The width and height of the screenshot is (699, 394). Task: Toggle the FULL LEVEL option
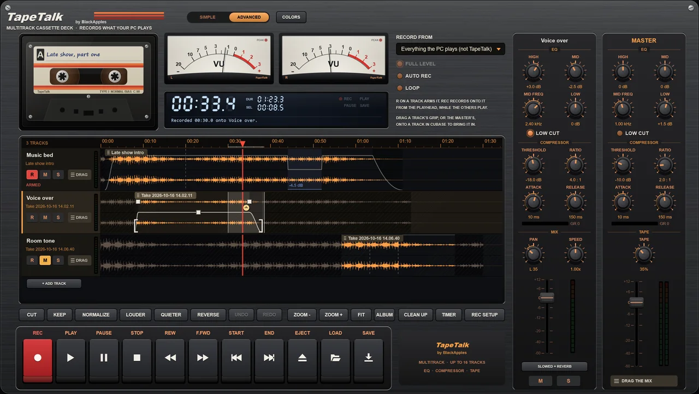coord(416,64)
